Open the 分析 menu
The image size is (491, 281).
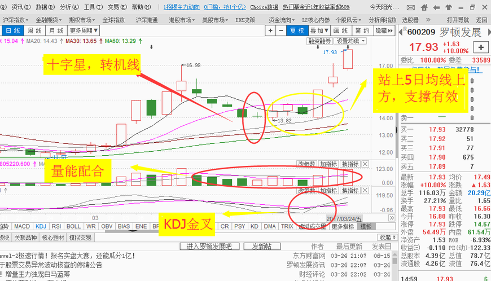coord(69,7)
